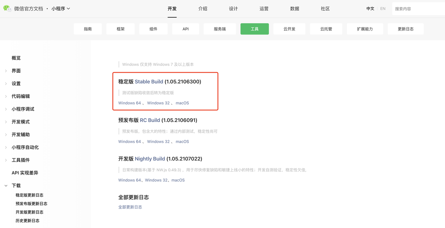Viewport: 445px width, 228px height.
Task: Download Stable Build macOS
Action: point(182,103)
